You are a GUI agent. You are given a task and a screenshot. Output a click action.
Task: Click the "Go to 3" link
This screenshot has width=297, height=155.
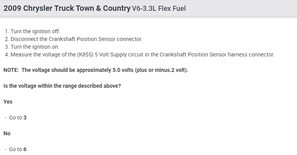[17, 118]
